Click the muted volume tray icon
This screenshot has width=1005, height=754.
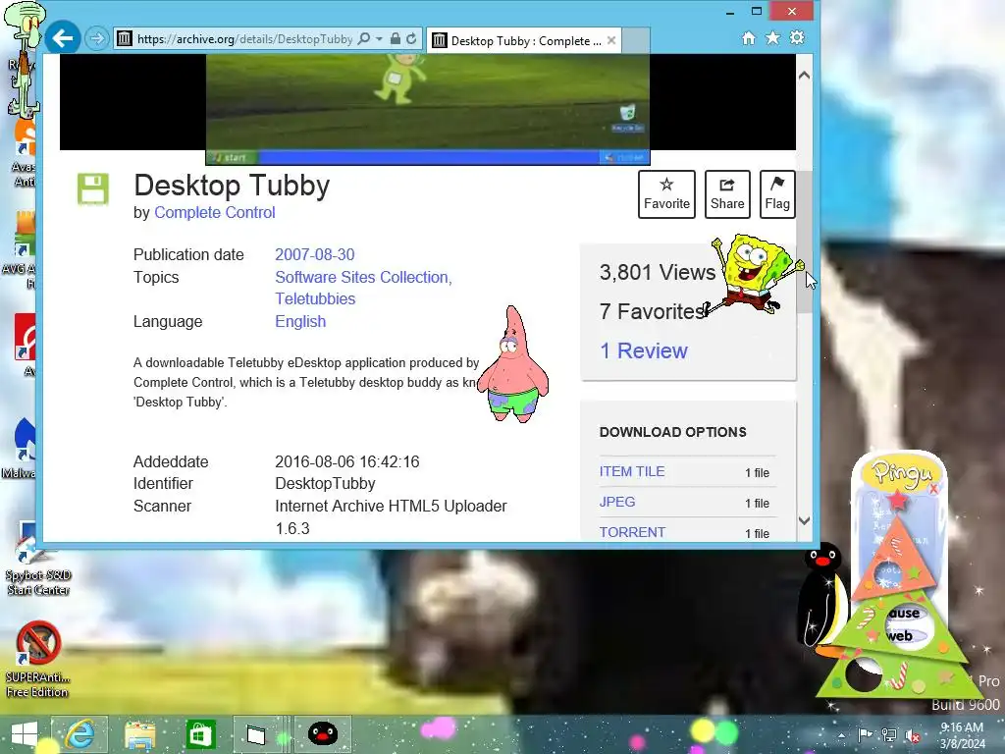click(912, 736)
